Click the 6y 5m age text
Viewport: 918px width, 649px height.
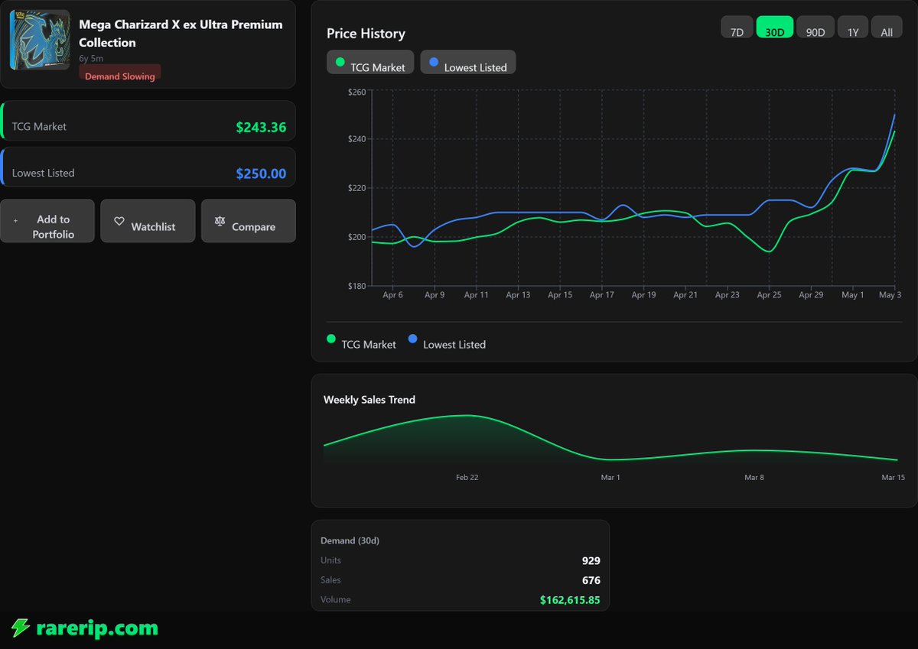click(x=90, y=58)
